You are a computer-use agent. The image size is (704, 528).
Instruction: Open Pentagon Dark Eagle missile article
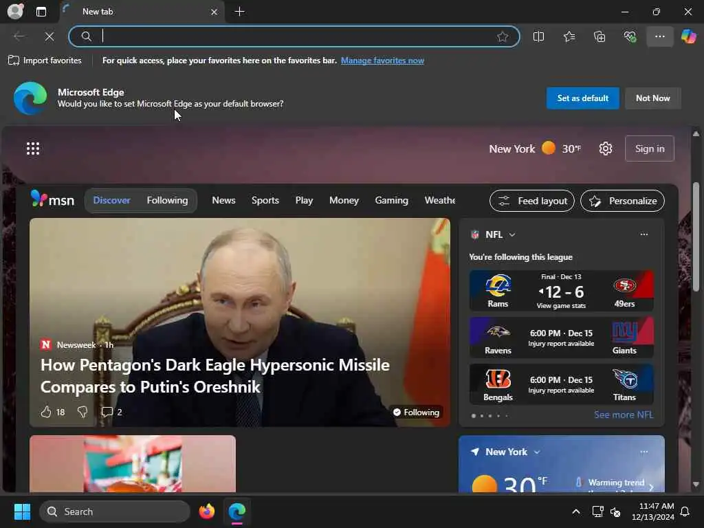tap(215, 376)
